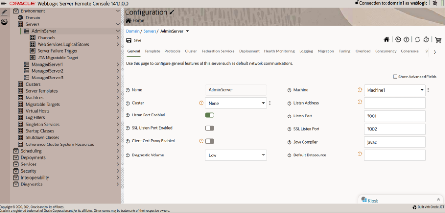Expand the Clusters chevron
Image resolution: width=445 pixels, height=213 pixels.
pos(118,84)
